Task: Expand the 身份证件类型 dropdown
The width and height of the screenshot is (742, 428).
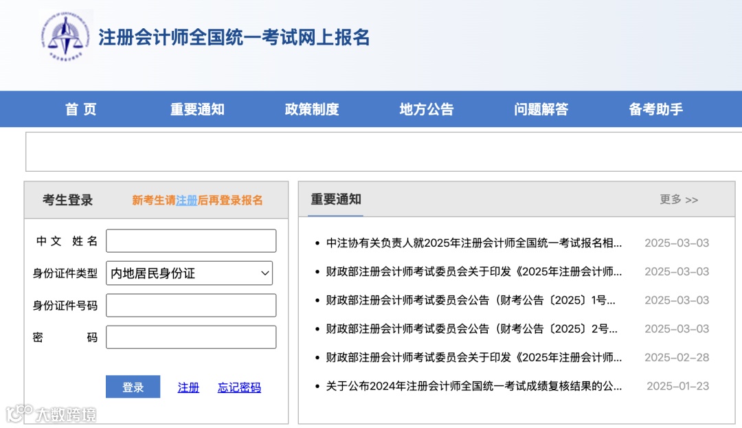Action: coord(190,273)
